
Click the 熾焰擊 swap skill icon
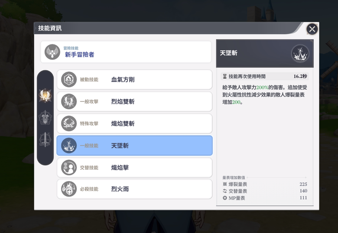point(69,168)
